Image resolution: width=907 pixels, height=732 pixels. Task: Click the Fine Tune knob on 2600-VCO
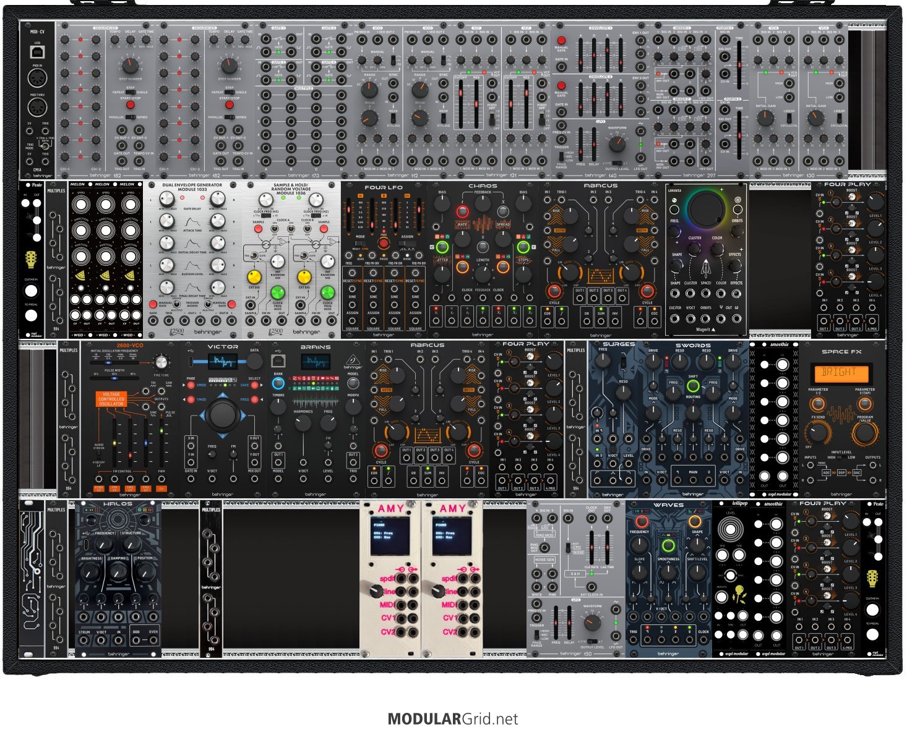[161, 362]
